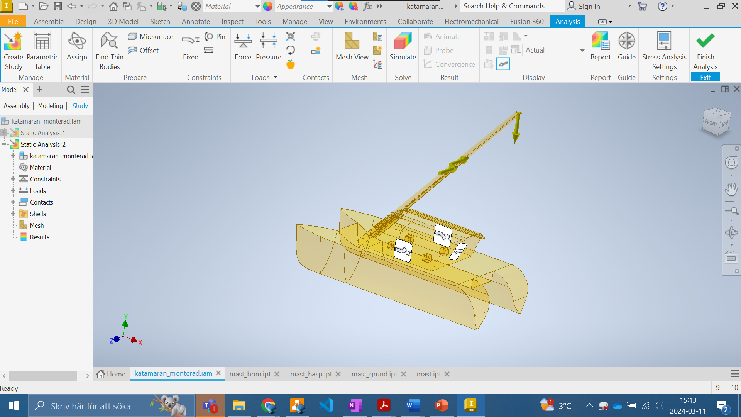Image resolution: width=741 pixels, height=417 pixels.
Task: Select the Find Thin Bodies tool
Action: (110, 51)
